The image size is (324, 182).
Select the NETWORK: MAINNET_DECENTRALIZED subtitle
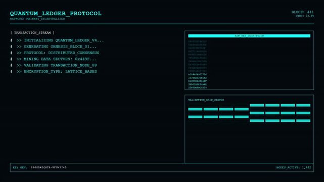coord(37,19)
